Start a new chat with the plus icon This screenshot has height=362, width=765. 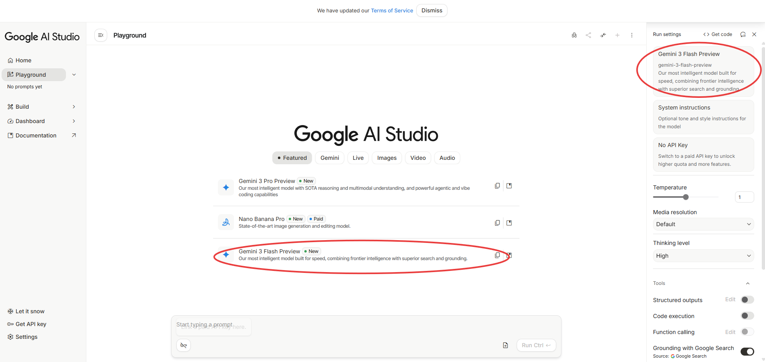(x=617, y=35)
